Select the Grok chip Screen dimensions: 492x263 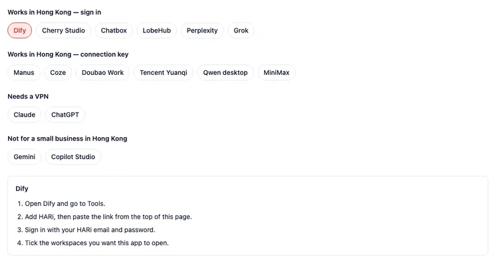[241, 30]
